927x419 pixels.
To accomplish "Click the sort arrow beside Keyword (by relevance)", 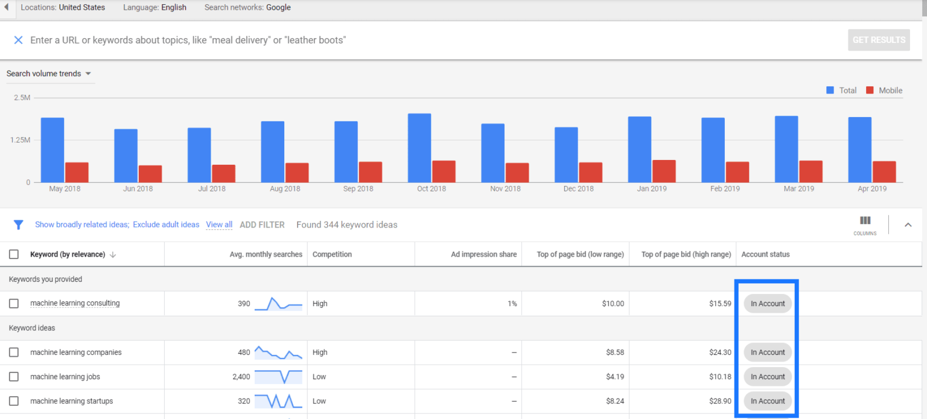I will click(x=112, y=254).
